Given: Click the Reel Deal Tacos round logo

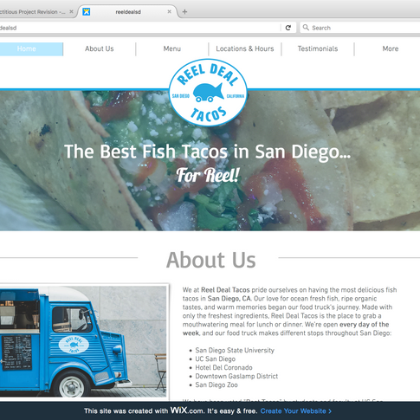Looking at the screenshot, I should pyautogui.click(x=208, y=93).
